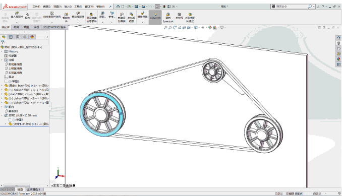Open the DisplayManager color-wheel tab icon
Viewport: 342px width, 196px height.
[x=32, y=37]
